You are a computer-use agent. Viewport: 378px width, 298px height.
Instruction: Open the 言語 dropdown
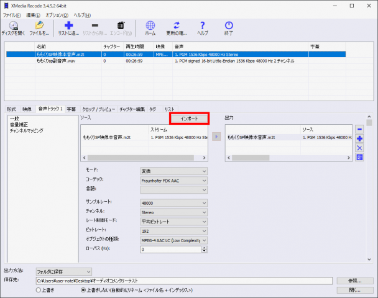coord(173,190)
